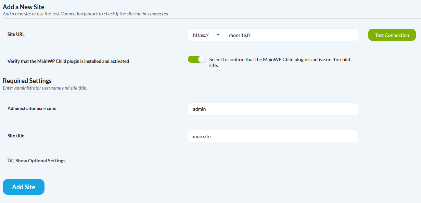The width and height of the screenshot is (421, 203).
Task: Click the Administrator username field with admin
Action: (273, 109)
